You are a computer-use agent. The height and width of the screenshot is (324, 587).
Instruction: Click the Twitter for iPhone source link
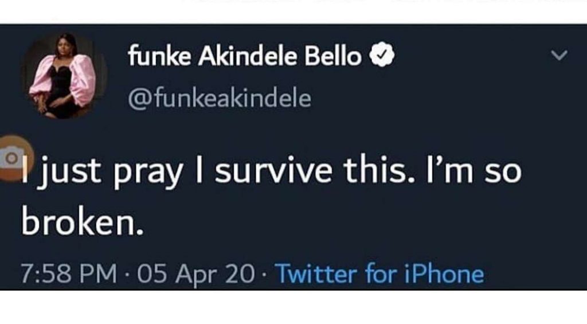[379, 274]
